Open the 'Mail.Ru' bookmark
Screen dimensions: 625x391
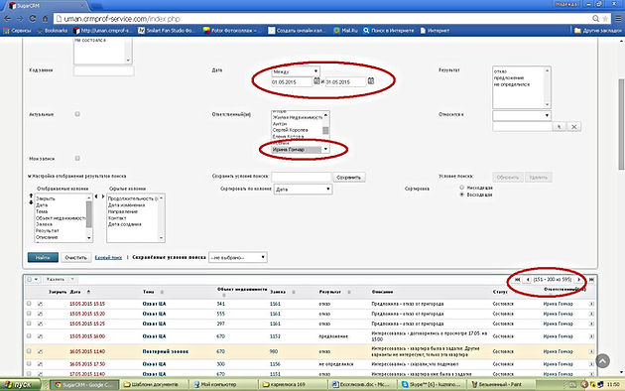click(345, 31)
